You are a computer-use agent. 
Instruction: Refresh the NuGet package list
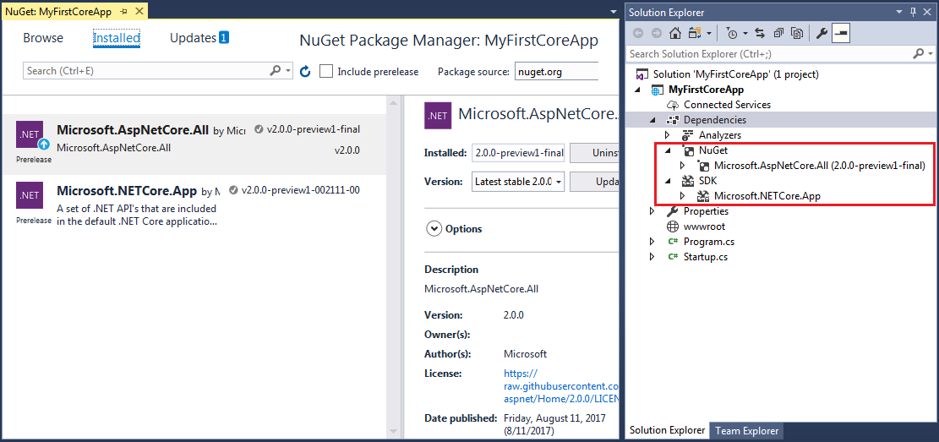click(305, 71)
